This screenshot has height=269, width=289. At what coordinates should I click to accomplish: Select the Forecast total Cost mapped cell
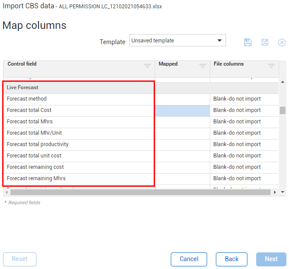[182, 110]
